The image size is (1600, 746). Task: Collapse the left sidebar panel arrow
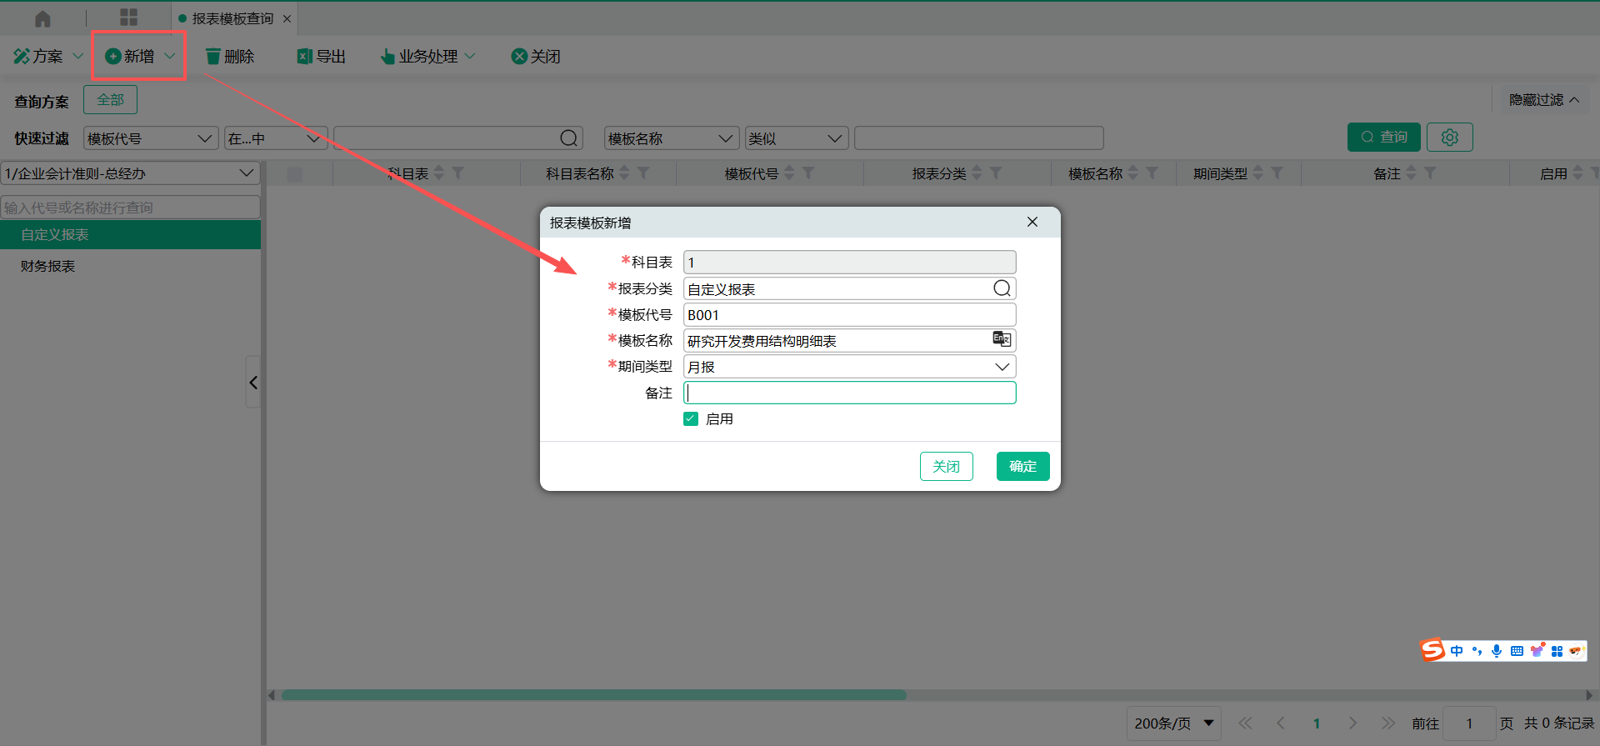click(253, 383)
